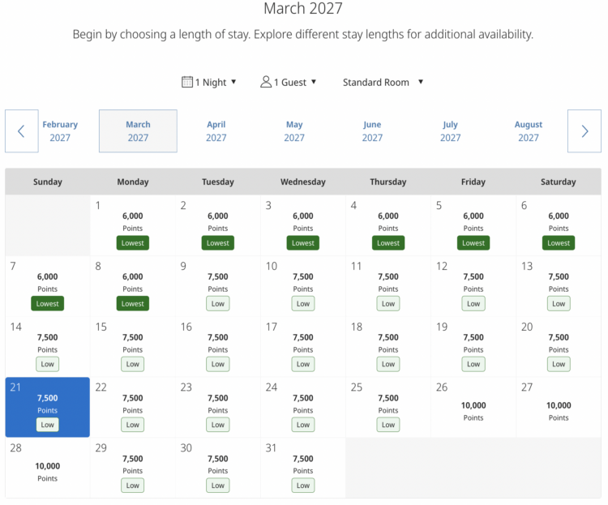Switch to June 2027 tab
This screenshot has width=608, height=505.
(x=372, y=131)
